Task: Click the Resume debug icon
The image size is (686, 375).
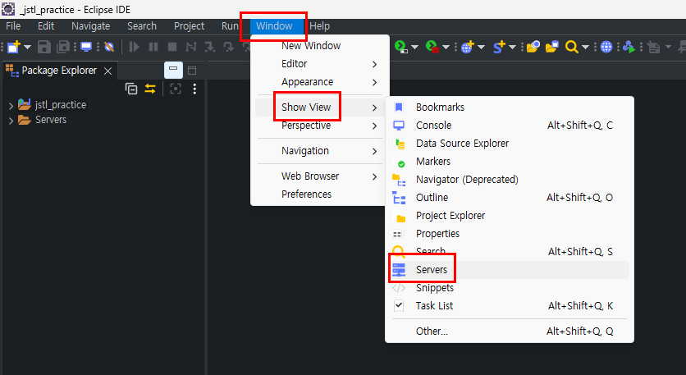Action: click(135, 47)
